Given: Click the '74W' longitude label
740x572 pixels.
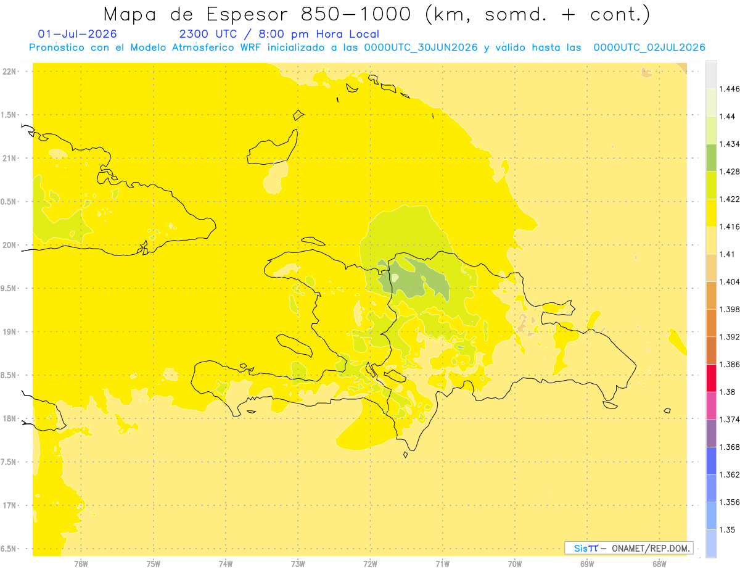Looking at the screenshot, I should [x=226, y=563].
